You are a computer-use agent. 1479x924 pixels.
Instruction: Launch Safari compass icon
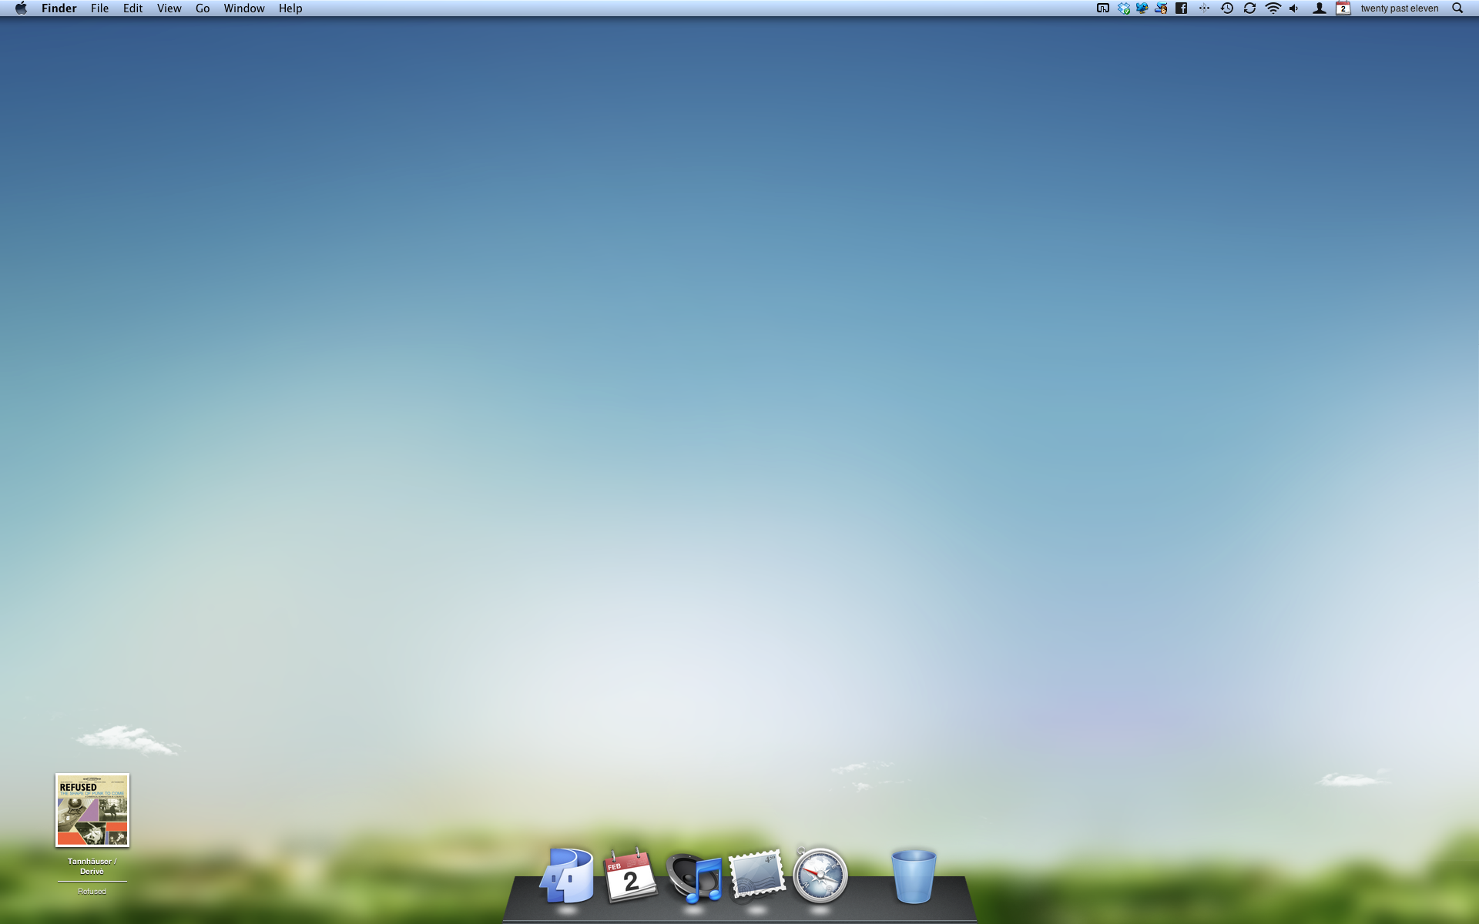point(820,875)
